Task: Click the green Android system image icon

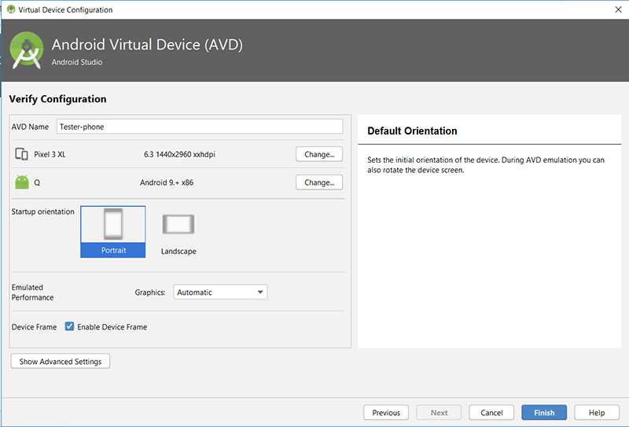Action: 22,182
